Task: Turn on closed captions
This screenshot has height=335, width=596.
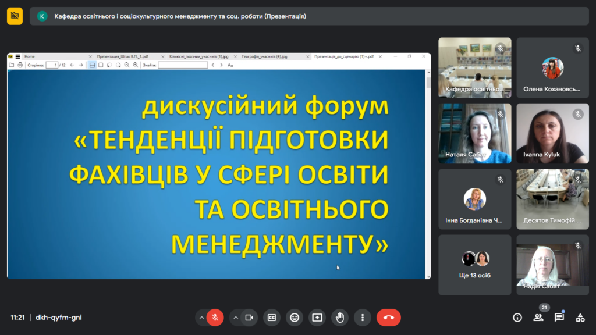Action: point(271,318)
